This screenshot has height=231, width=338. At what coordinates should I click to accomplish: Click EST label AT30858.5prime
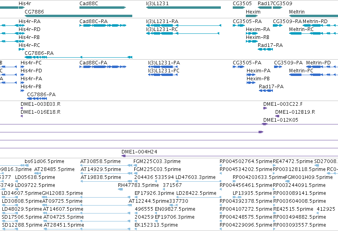click(x=100, y=161)
